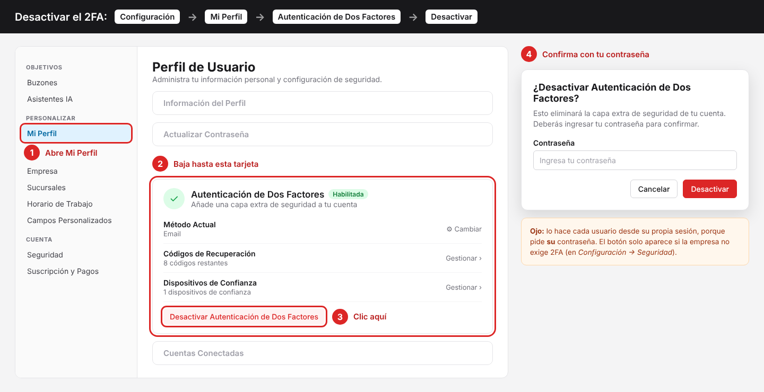Open the Empresa settings page

click(x=42, y=171)
